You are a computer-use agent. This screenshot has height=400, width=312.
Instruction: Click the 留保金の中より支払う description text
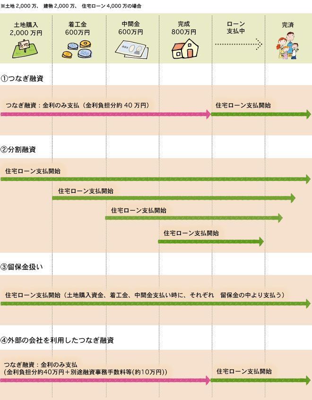[145, 295]
